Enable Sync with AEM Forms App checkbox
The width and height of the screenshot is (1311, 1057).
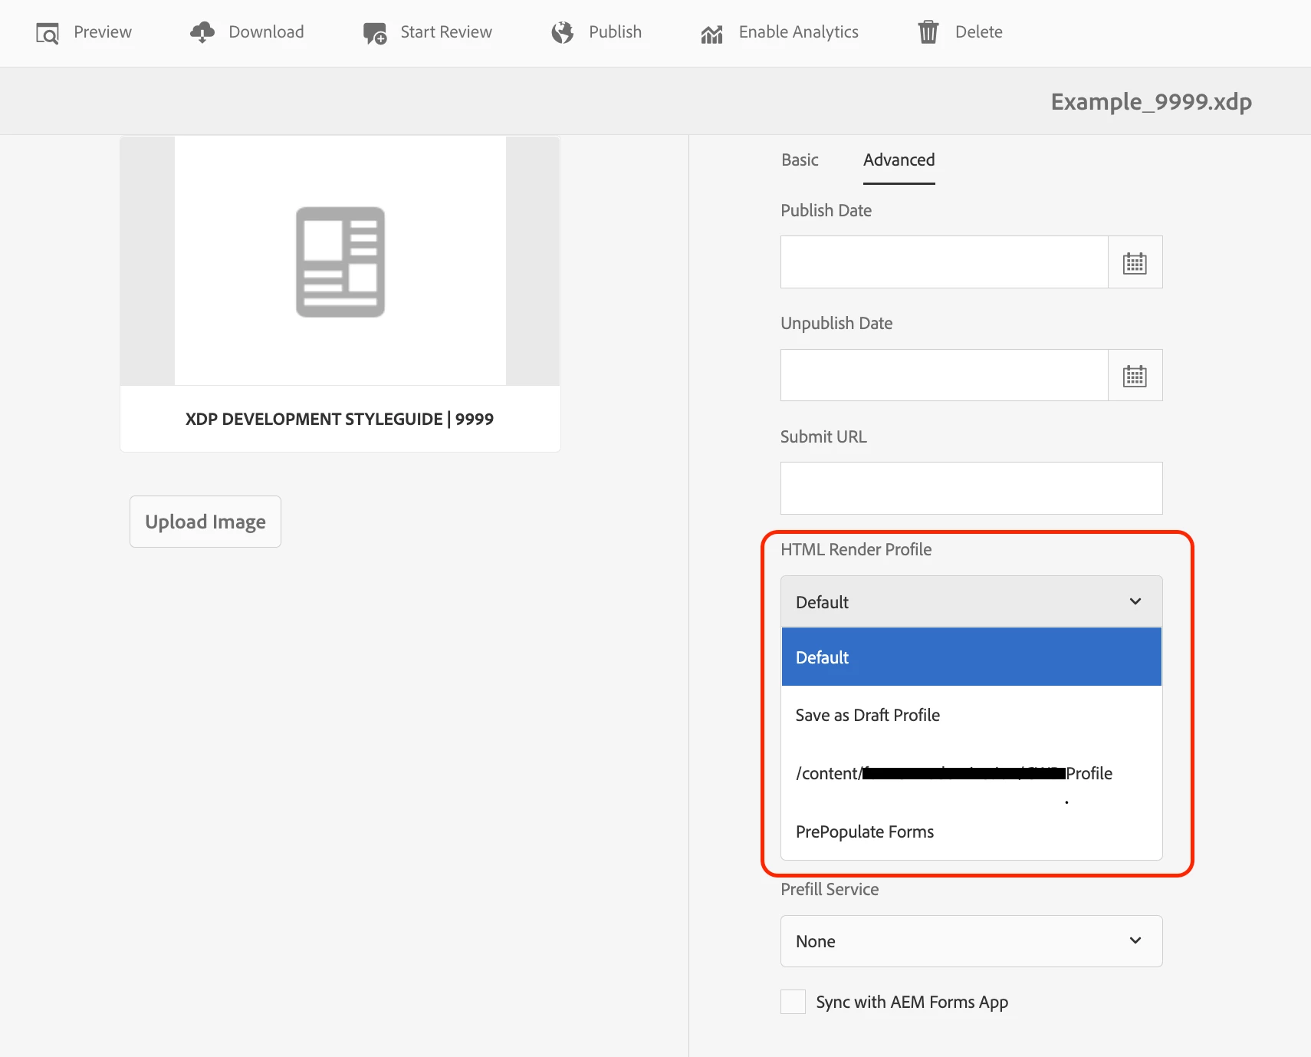click(x=793, y=1002)
